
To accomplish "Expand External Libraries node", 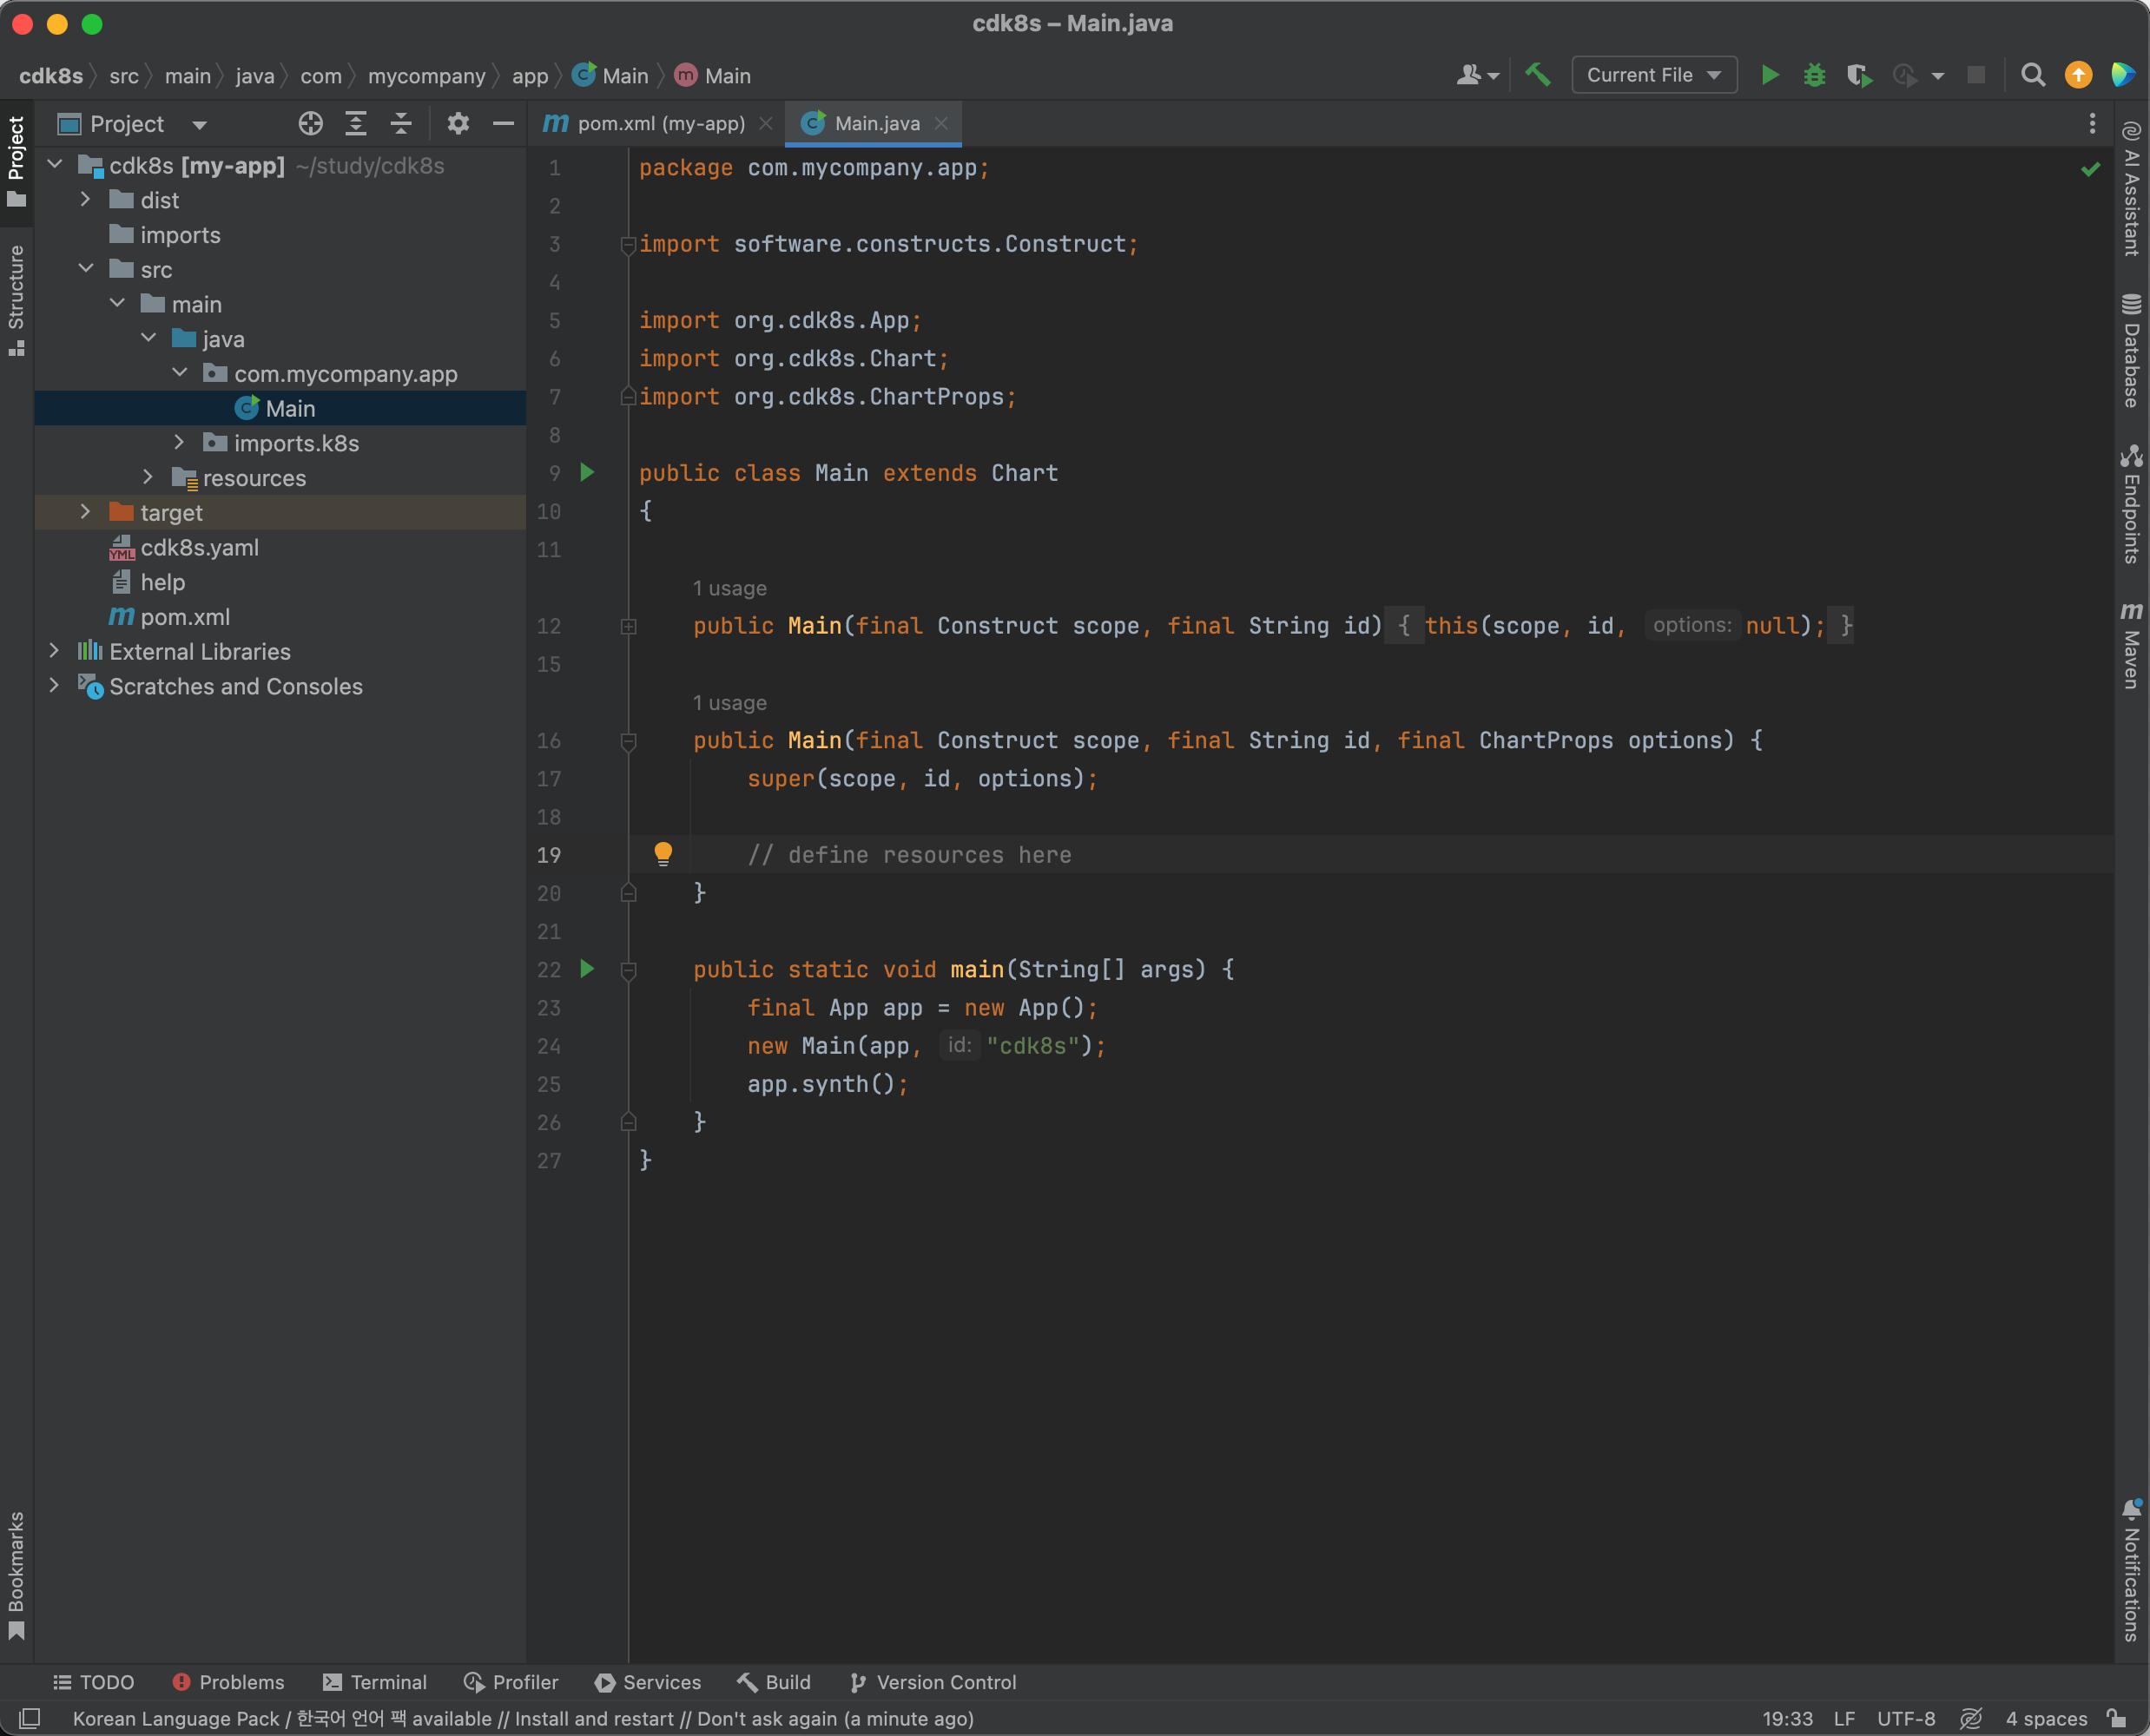I will point(54,651).
